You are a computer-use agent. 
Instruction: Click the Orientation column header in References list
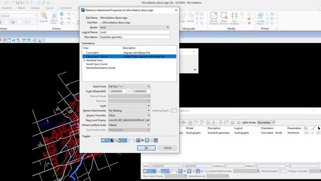pyautogui.click(x=267, y=128)
